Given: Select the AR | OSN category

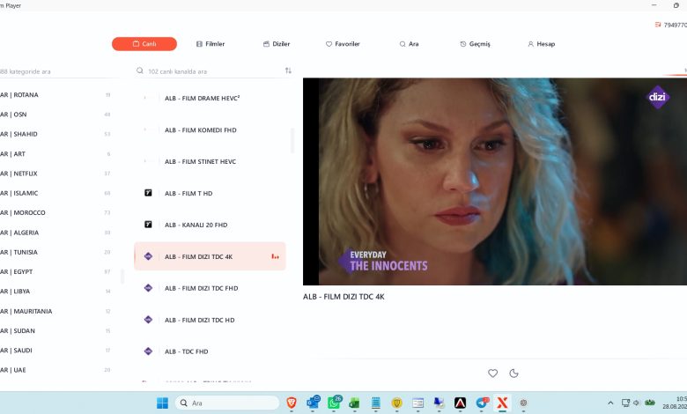Looking at the screenshot, I should click(x=56, y=115).
